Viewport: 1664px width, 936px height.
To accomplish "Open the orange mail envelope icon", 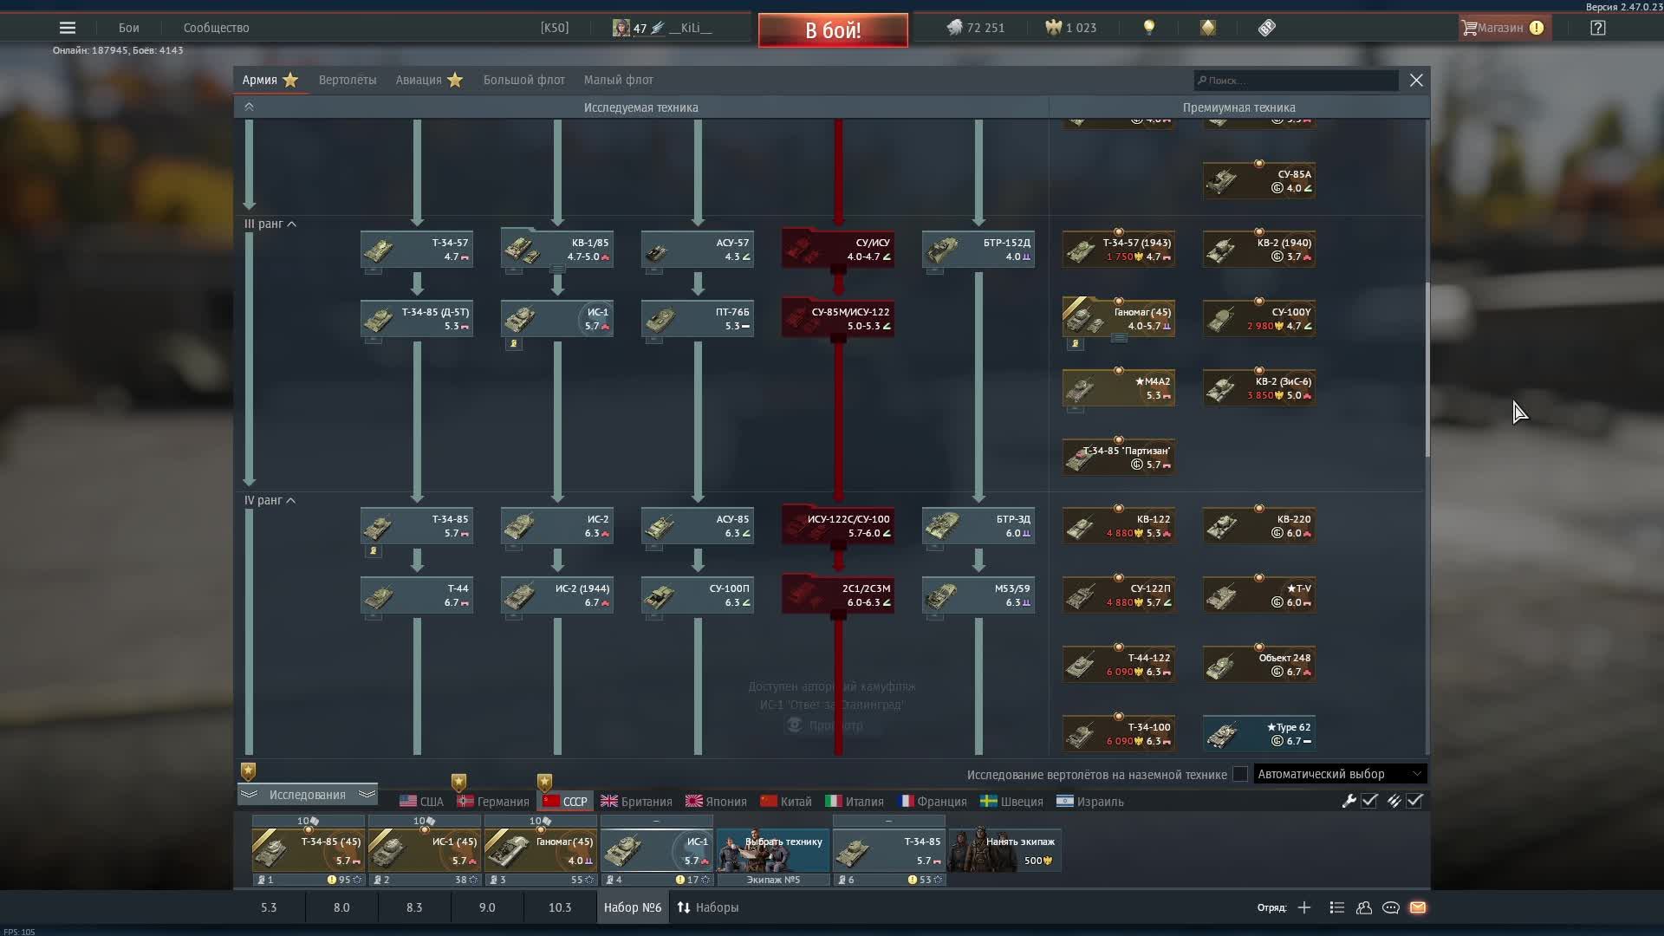I will pyautogui.click(x=1418, y=907).
